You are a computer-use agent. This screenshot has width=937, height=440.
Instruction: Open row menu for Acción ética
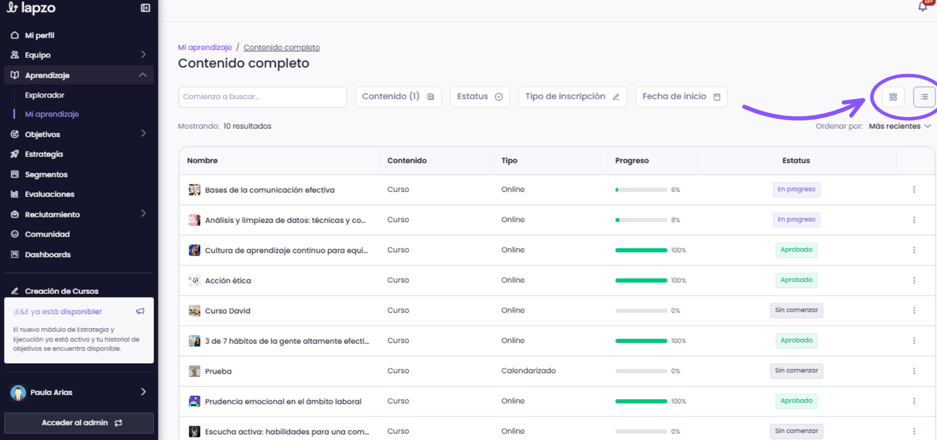click(914, 280)
